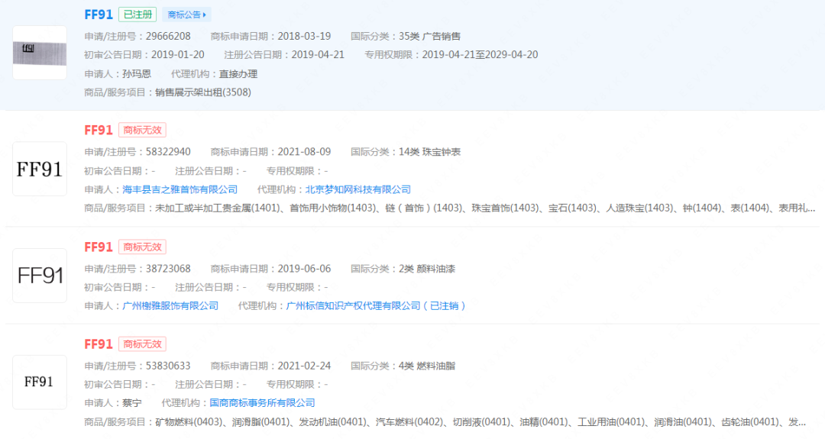Select registration number 53830633
Screen dimensions: 825x439
click(x=168, y=366)
